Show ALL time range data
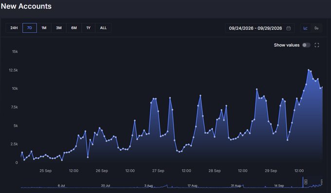The image size is (331, 193). (103, 28)
